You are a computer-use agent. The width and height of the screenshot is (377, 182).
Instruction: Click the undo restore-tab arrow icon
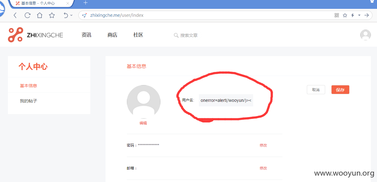point(66,15)
